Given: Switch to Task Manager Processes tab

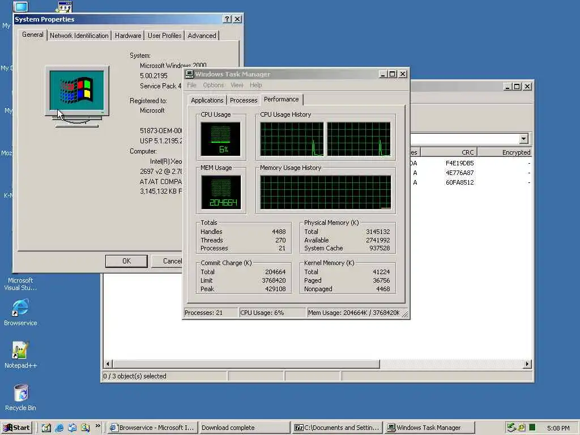Looking at the screenshot, I should click(244, 100).
